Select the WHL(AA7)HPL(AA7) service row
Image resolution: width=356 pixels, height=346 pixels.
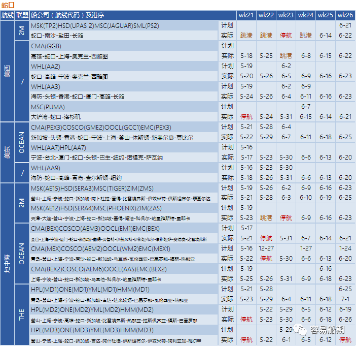coord(124,148)
